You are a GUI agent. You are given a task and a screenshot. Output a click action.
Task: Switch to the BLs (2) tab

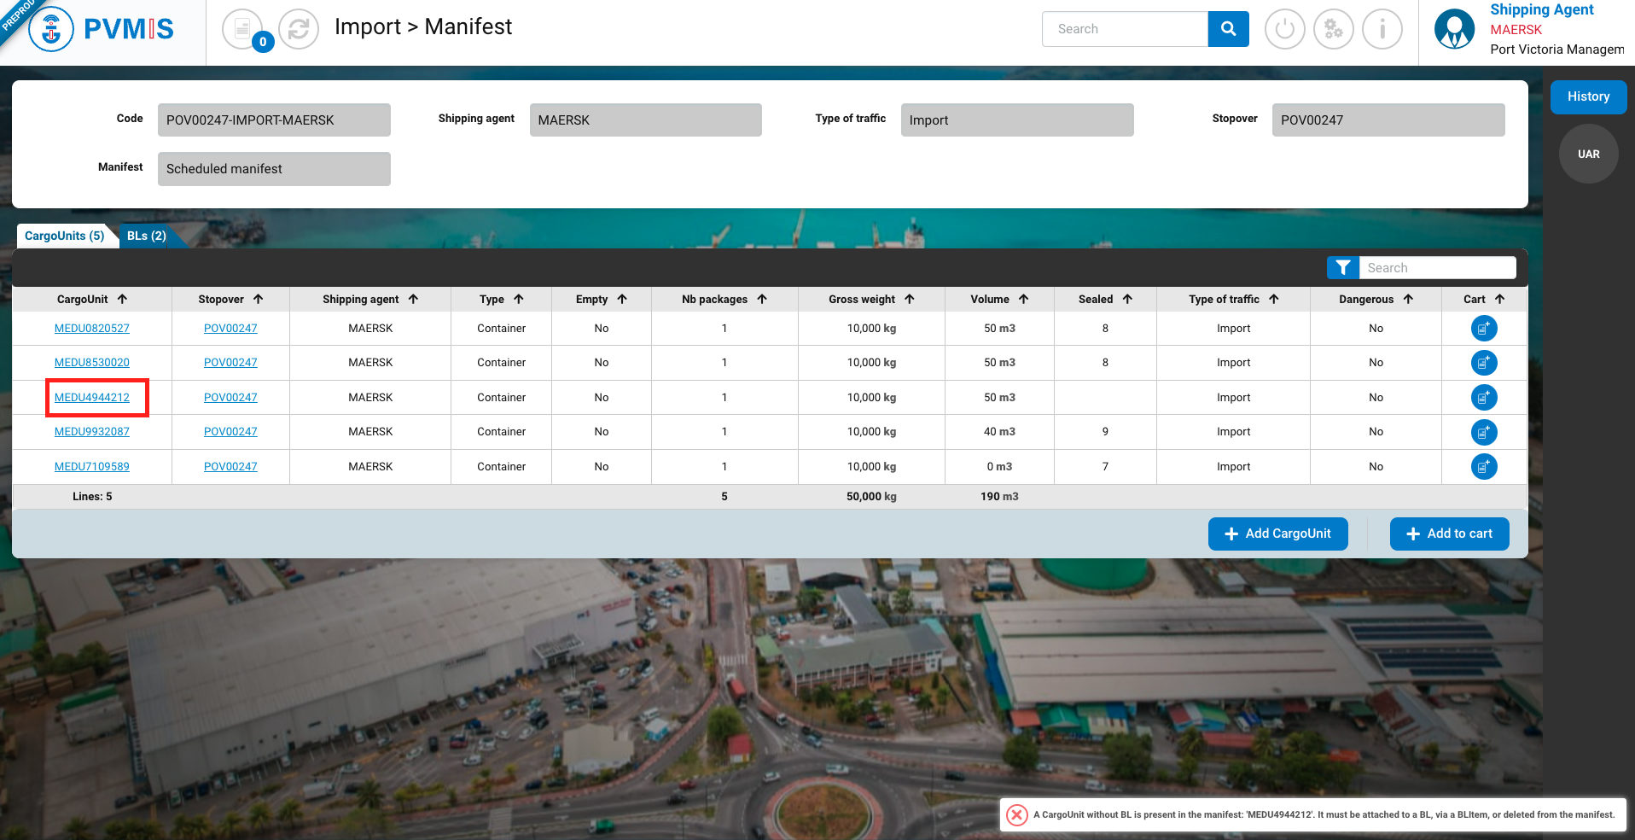(x=147, y=236)
